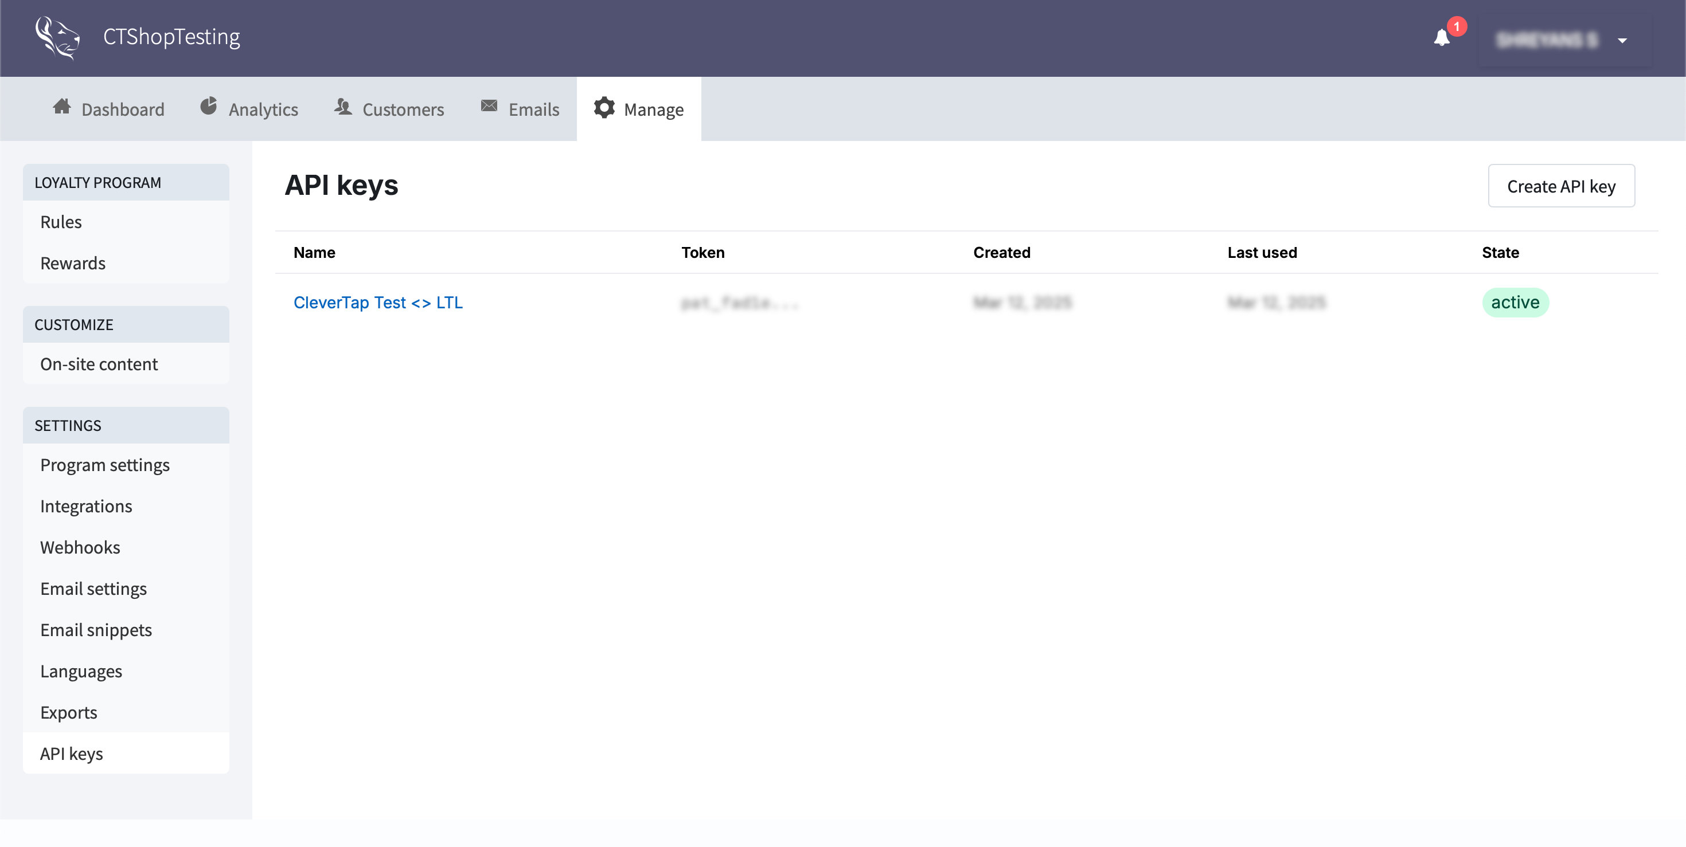Open the Customers tab
This screenshot has width=1686, height=847.
[x=389, y=109]
